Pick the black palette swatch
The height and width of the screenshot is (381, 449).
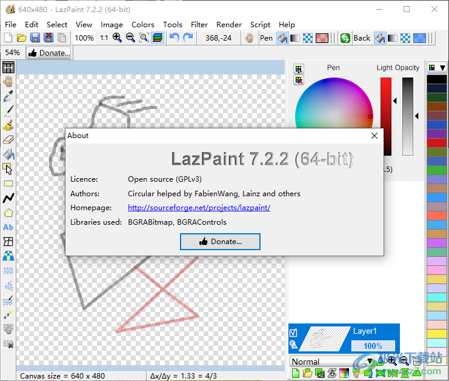pyautogui.click(x=437, y=79)
